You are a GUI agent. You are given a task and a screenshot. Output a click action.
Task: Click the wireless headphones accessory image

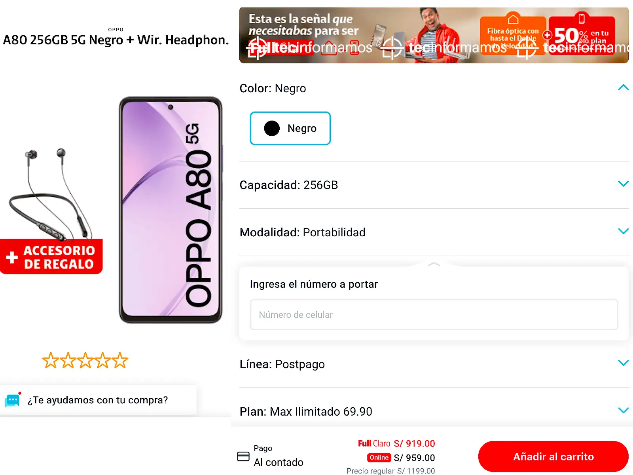[x=51, y=194]
